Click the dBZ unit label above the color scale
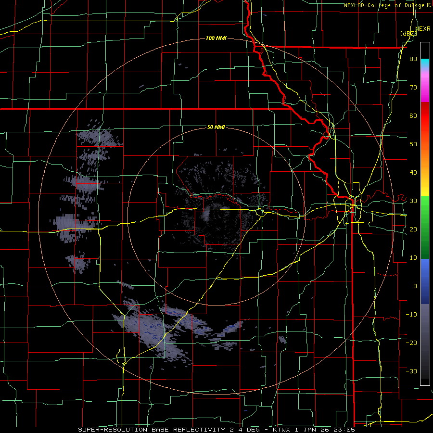 pos(408,34)
